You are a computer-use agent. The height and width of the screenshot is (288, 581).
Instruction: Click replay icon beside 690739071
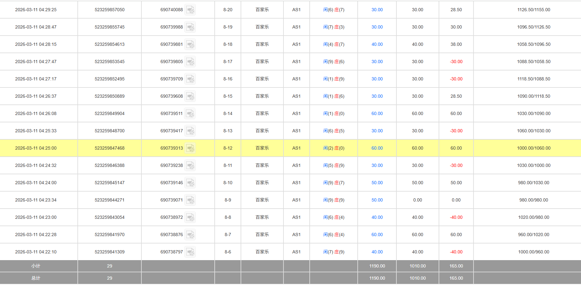click(190, 200)
